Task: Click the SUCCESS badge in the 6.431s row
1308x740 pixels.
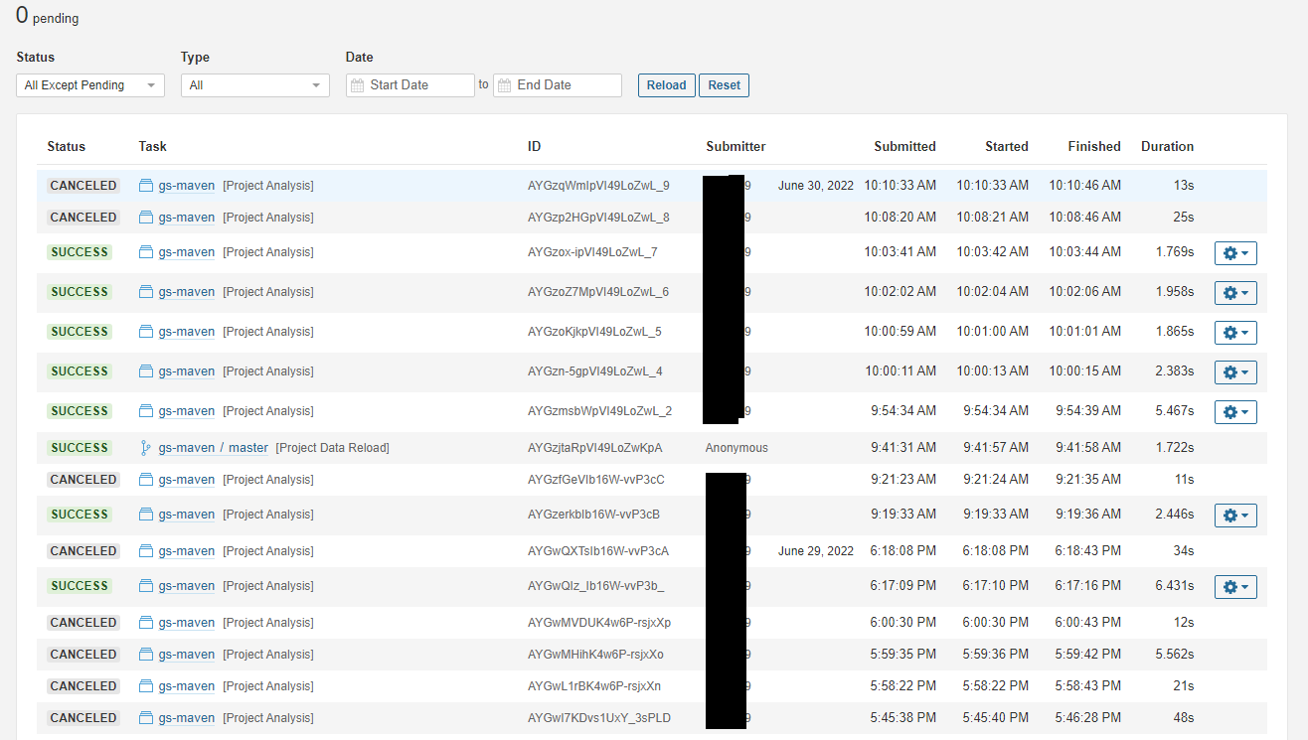Action: pyautogui.click(x=80, y=586)
